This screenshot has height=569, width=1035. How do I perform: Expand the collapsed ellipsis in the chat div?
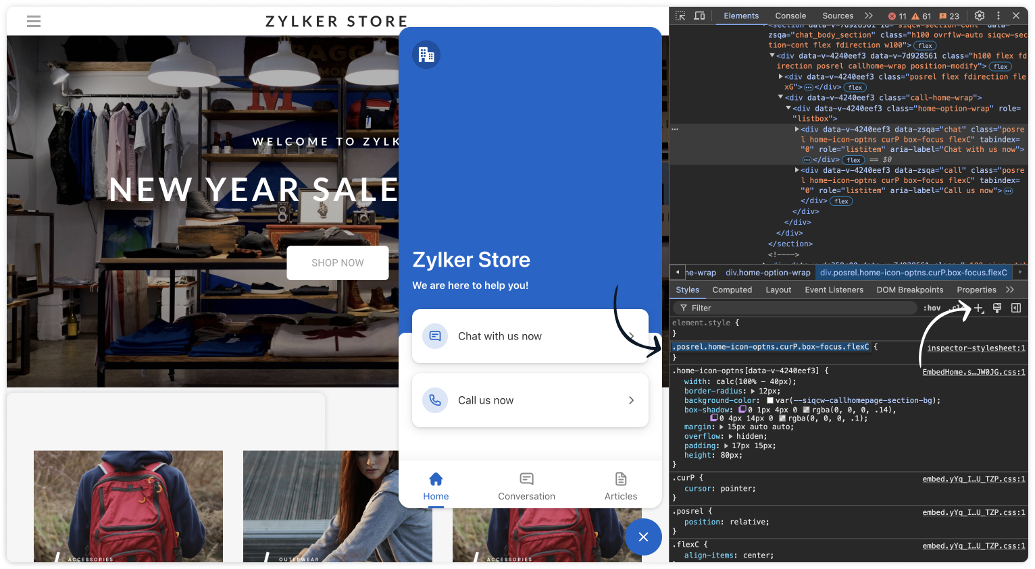point(807,160)
